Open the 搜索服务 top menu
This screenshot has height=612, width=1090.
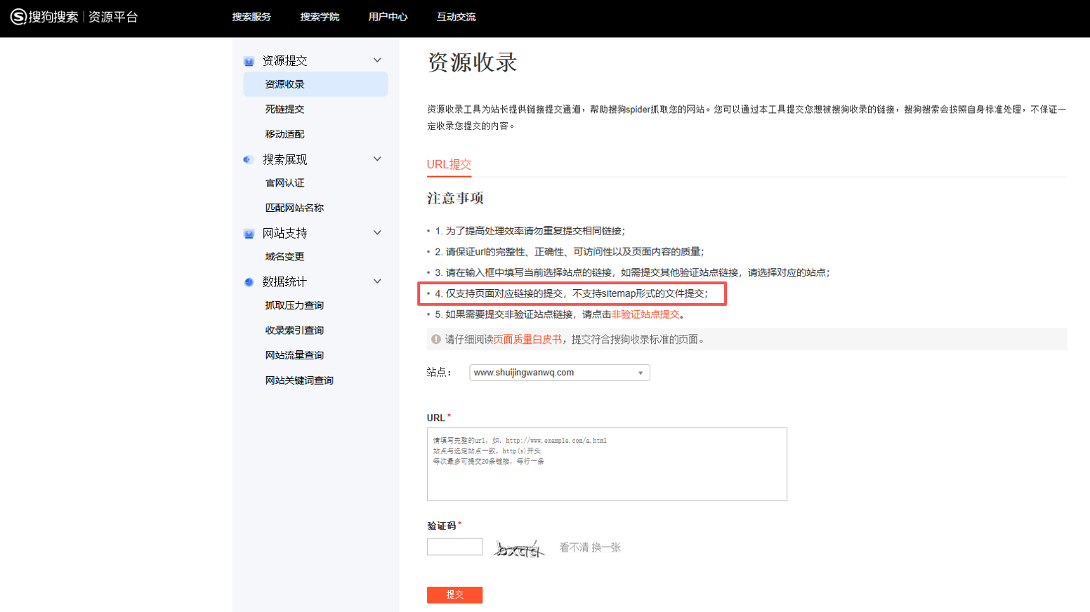pyautogui.click(x=251, y=17)
